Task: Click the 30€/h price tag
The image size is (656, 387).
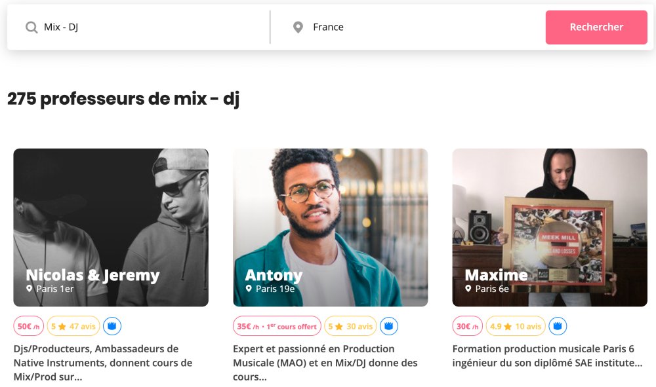Action: 468,326
